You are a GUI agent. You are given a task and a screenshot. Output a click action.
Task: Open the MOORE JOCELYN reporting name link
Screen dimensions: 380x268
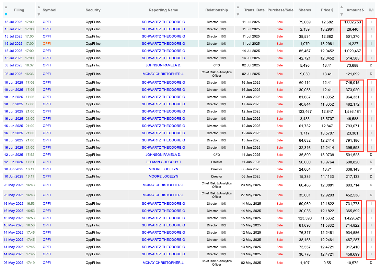coord(163,169)
